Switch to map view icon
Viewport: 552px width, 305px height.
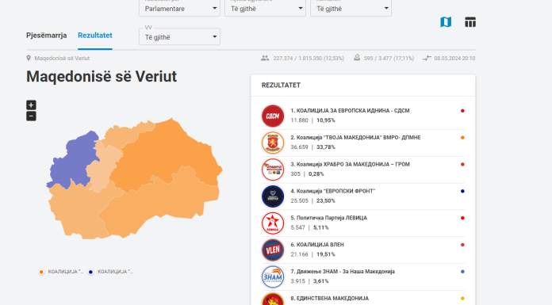click(x=446, y=22)
